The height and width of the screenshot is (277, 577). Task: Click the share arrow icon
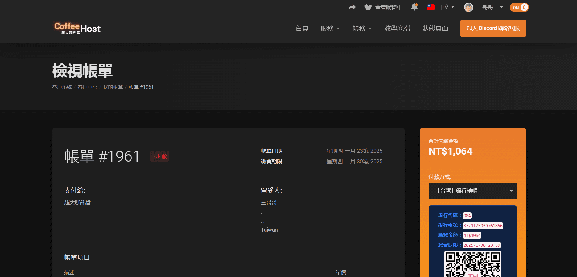pos(352,7)
